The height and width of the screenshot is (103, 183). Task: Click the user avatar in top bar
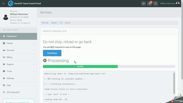(x=178, y=3)
